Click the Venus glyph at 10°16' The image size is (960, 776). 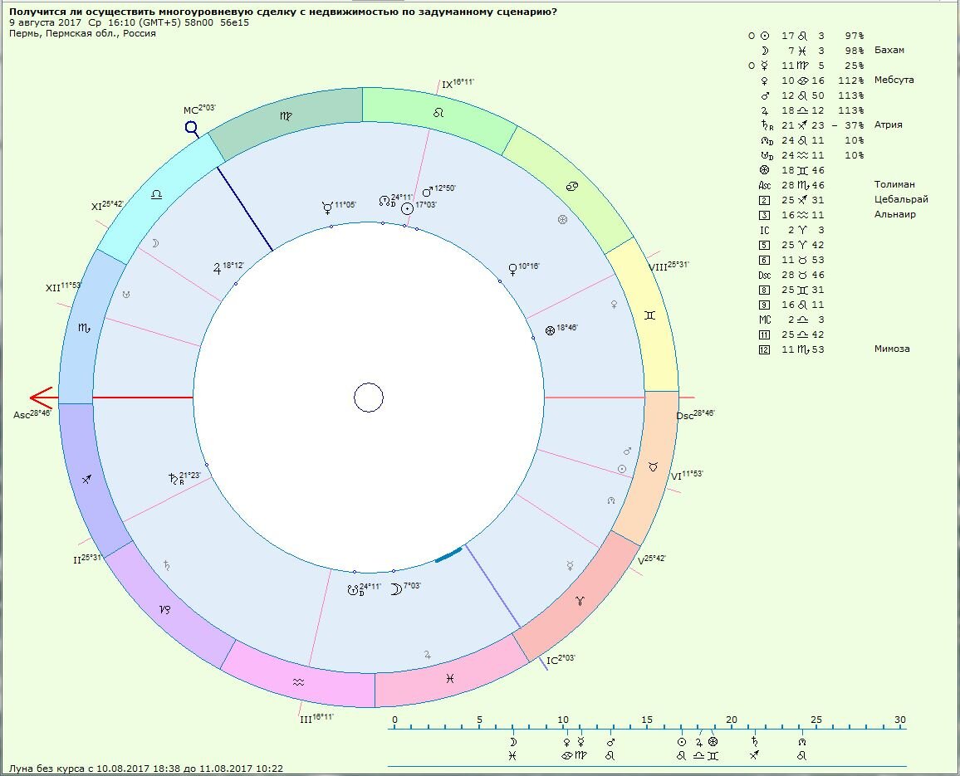[512, 269]
